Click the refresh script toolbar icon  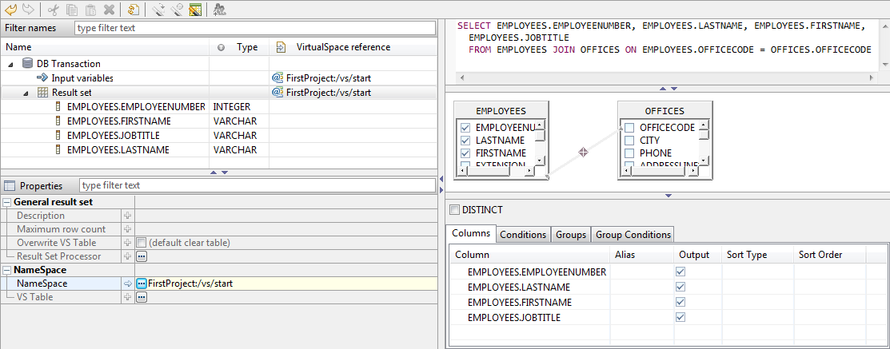[134, 10]
